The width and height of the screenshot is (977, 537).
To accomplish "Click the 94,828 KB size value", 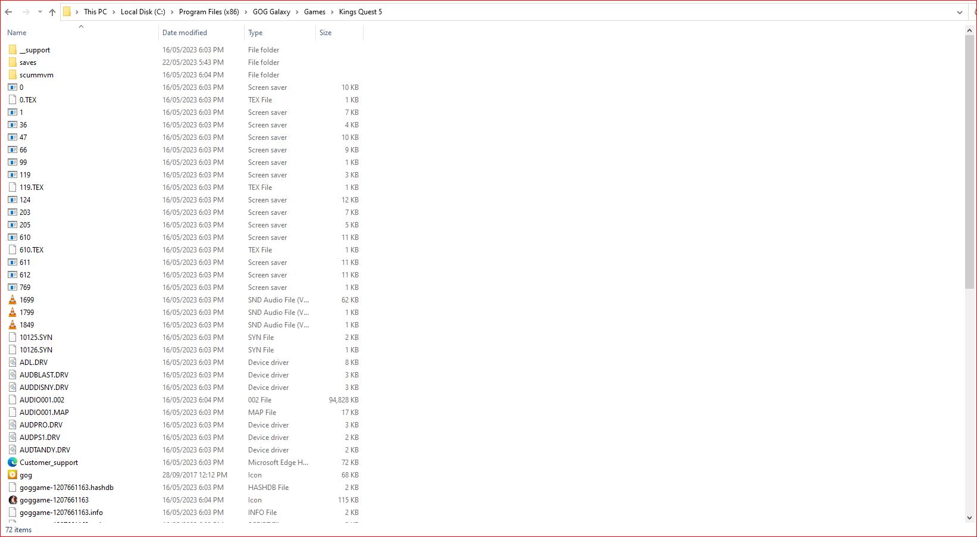I will point(343,400).
